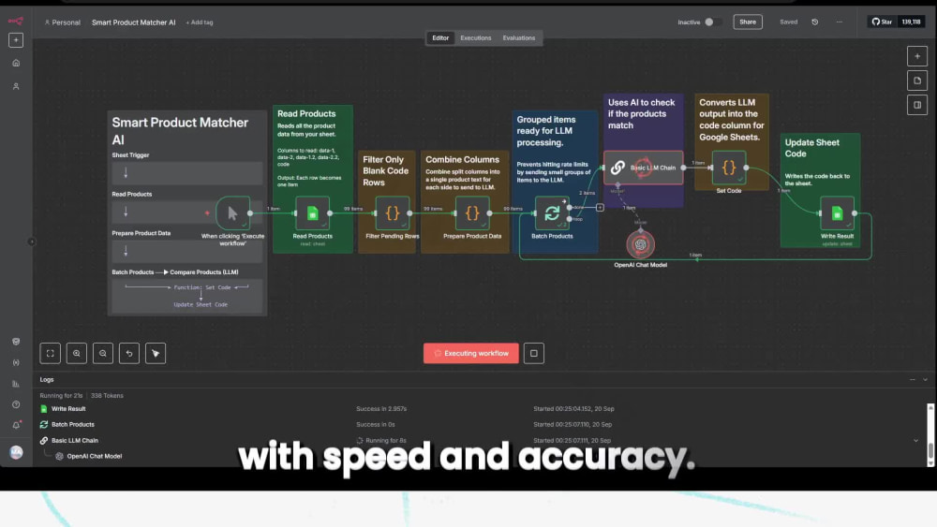Screen dimensions: 937x527
Task: Click the tidy up nodes button
Action: [x=156, y=353]
